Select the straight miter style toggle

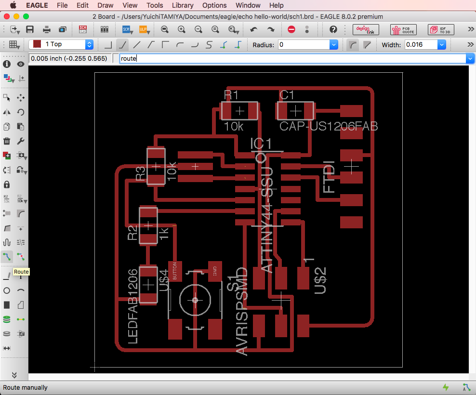pos(367,45)
